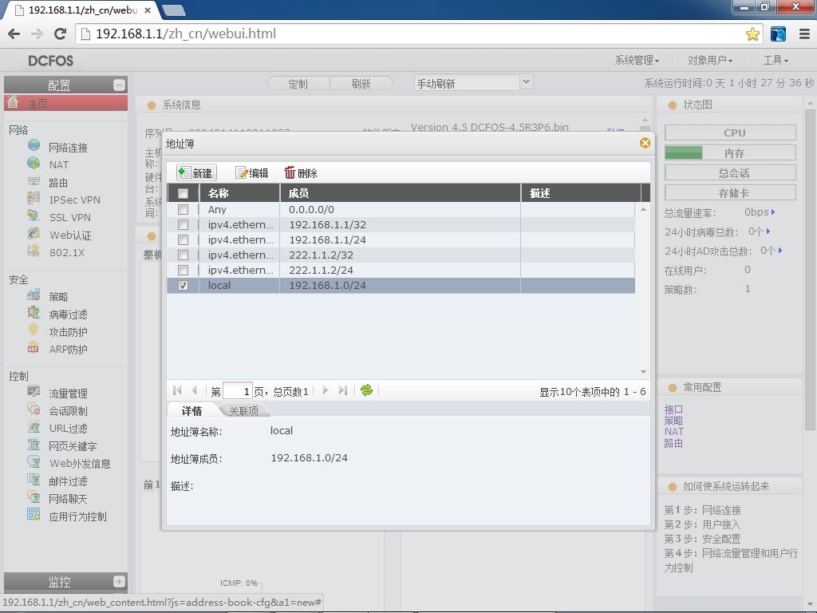Open the 流量管理 icon
Viewport: 817px width, 613px height.
click(34, 391)
